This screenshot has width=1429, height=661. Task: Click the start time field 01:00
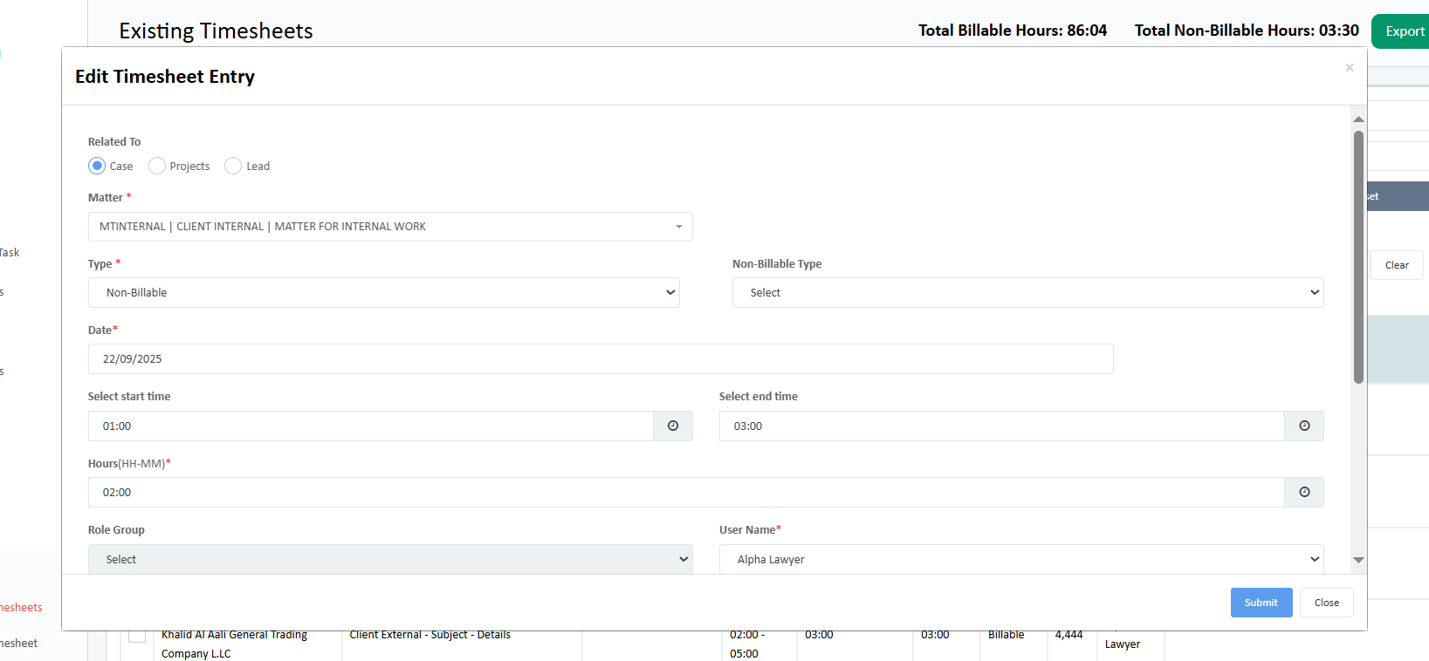coord(371,426)
